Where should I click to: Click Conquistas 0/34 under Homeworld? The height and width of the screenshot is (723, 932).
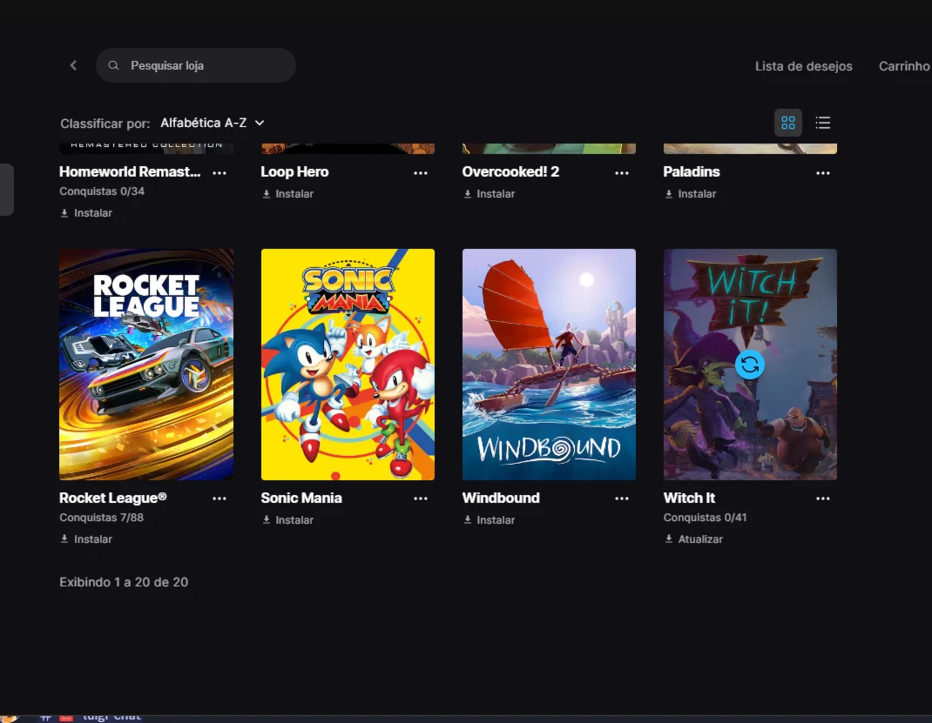click(x=102, y=191)
